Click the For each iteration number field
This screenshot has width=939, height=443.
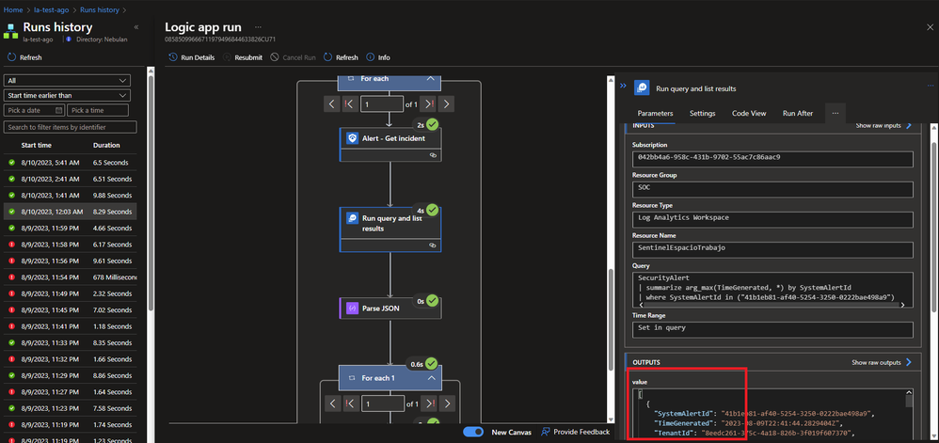click(x=381, y=103)
